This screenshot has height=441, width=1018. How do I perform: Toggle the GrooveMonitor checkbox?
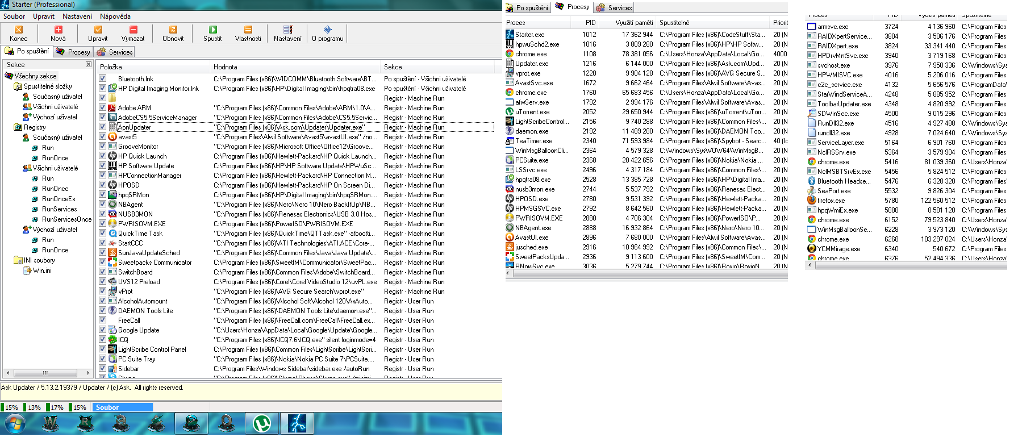click(103, 146)
